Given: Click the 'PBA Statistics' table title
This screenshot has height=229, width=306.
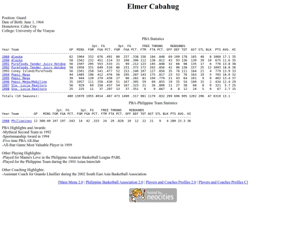Looking at the screenshot, I should [x=153, y=39].
